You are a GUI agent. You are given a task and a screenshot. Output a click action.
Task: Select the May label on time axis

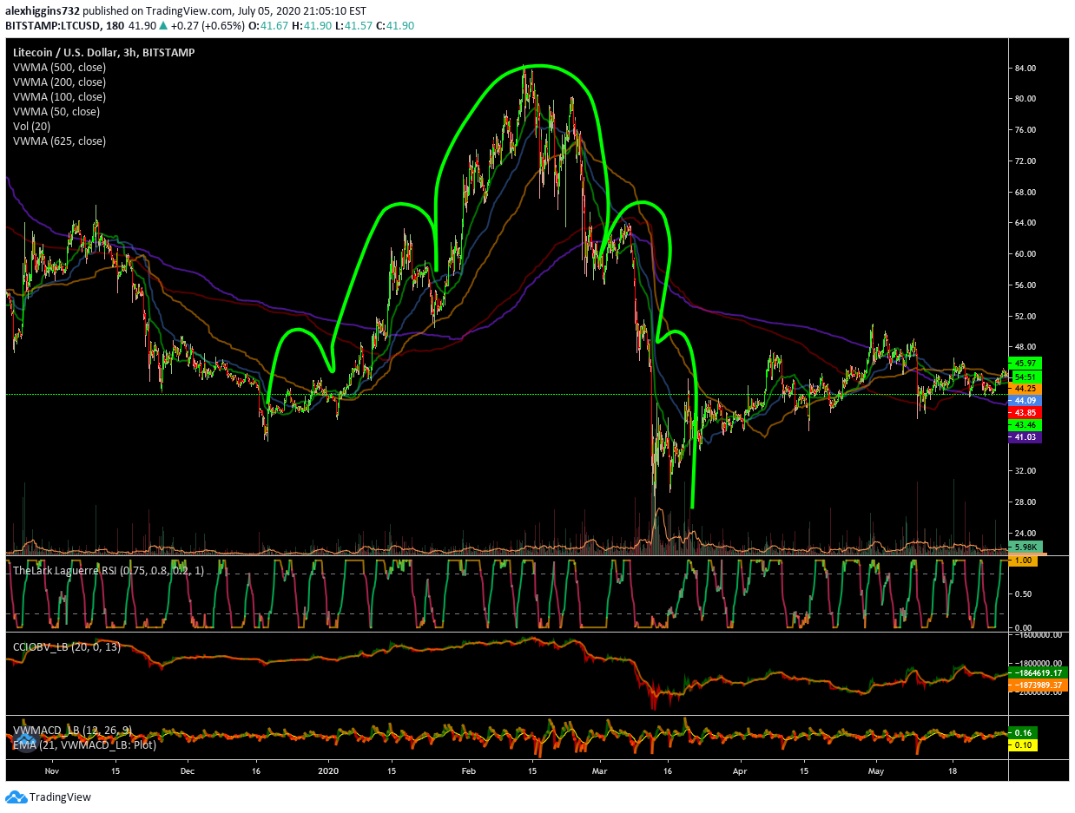[x=877, y=770]
